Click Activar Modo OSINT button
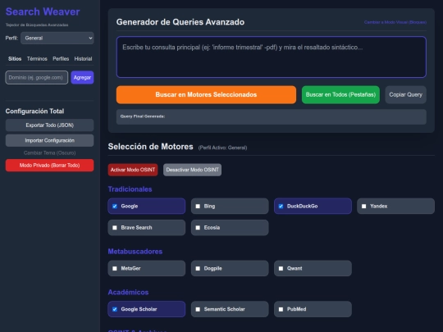This screenshot has height=332, width=443. 133,170
